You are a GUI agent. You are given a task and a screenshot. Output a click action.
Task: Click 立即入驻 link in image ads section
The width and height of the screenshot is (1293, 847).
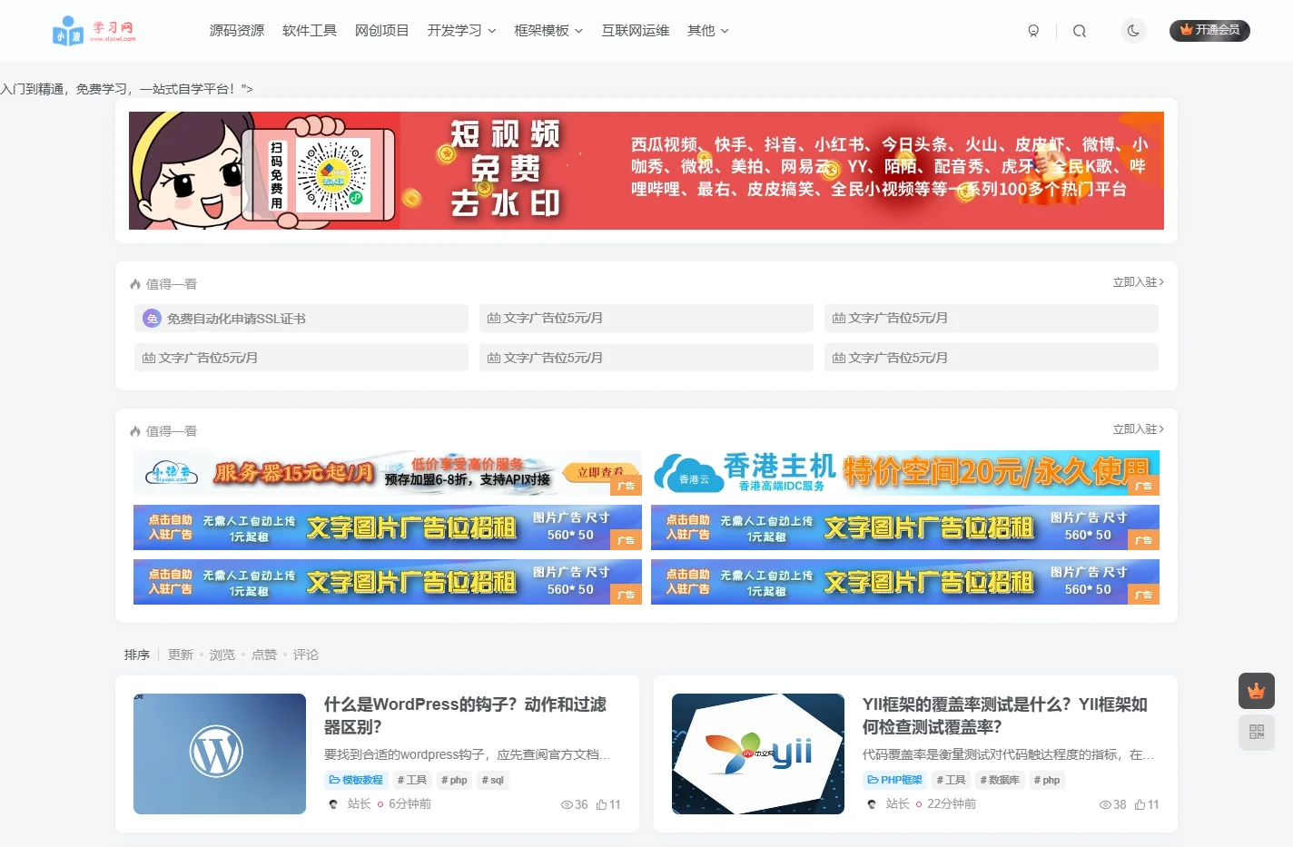tap(1139, 429)
